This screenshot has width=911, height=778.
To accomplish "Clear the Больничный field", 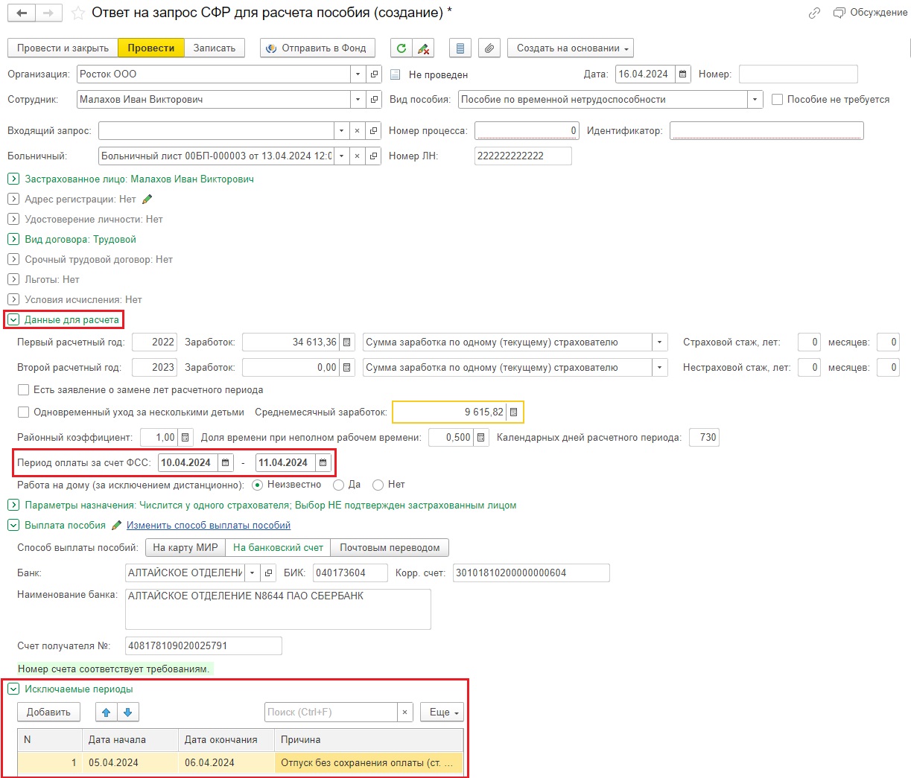I will [x=357, y=156].
